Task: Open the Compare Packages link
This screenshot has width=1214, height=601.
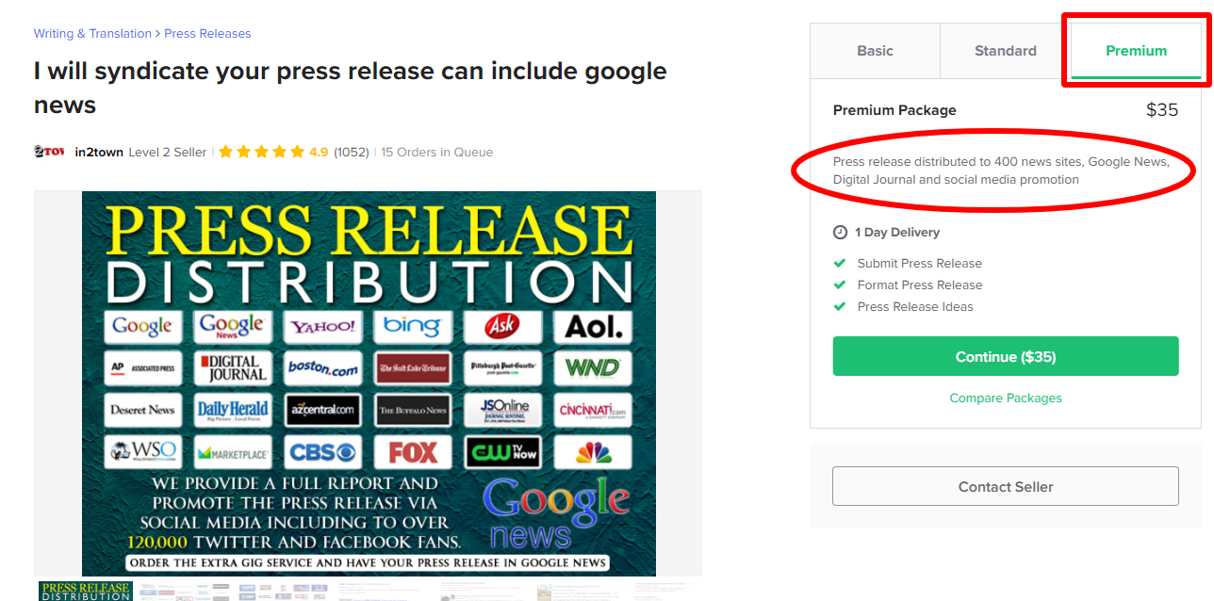Action: tap(1006, 398)
